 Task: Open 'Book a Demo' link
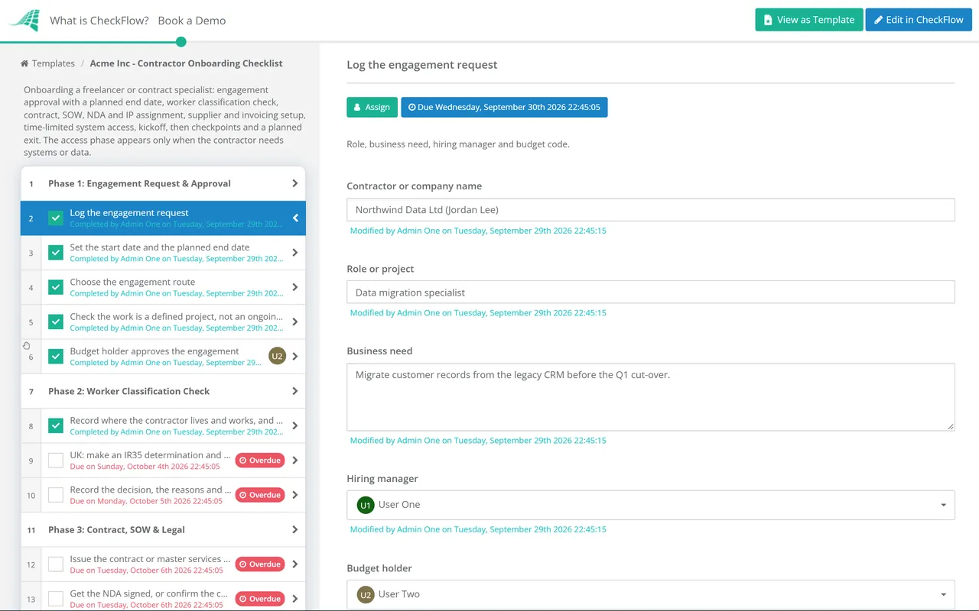coord(192,21)
